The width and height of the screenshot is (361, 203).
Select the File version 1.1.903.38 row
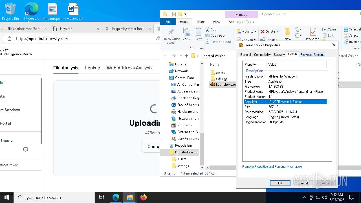285,87
